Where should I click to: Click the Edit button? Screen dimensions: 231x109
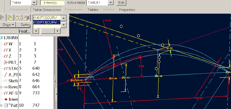[121, 3]
